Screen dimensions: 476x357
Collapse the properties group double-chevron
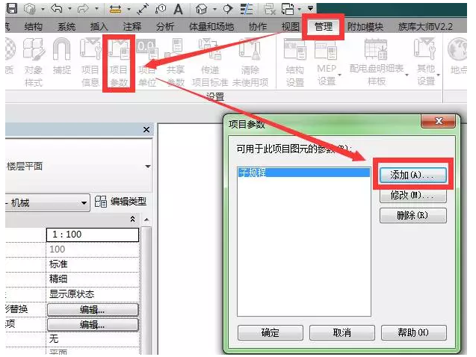[x=133, y=219]
